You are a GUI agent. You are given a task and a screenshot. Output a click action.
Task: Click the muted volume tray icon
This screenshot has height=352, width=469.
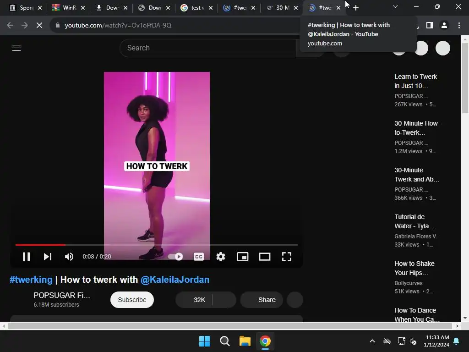pyautogui.click(x=414, y=341)
